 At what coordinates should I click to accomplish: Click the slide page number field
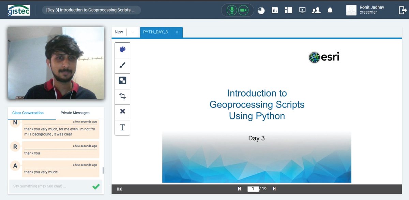pyautogui.click(x=253, y=189)
